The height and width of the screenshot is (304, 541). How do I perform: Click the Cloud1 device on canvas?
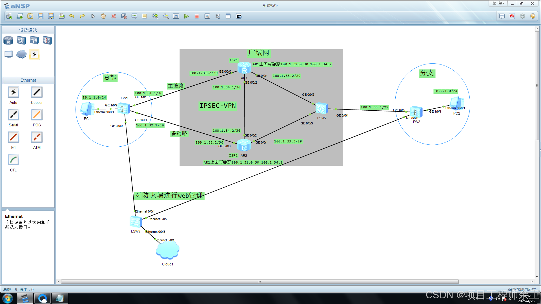(x=167, y=250)
